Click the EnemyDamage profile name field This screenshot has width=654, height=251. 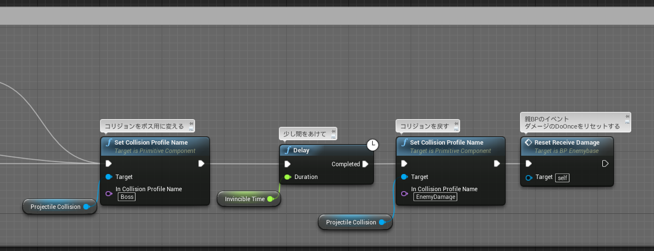[436, 197]
